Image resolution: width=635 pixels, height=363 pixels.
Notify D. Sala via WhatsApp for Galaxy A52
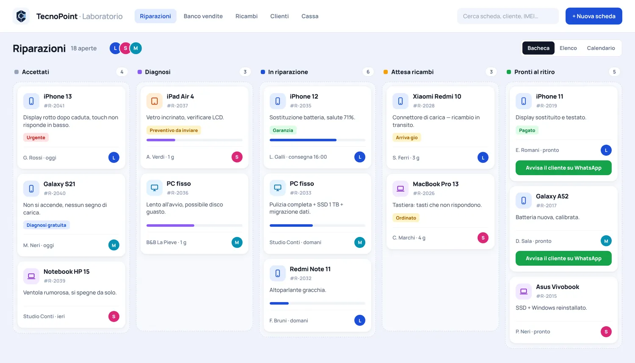click(563, 258)
